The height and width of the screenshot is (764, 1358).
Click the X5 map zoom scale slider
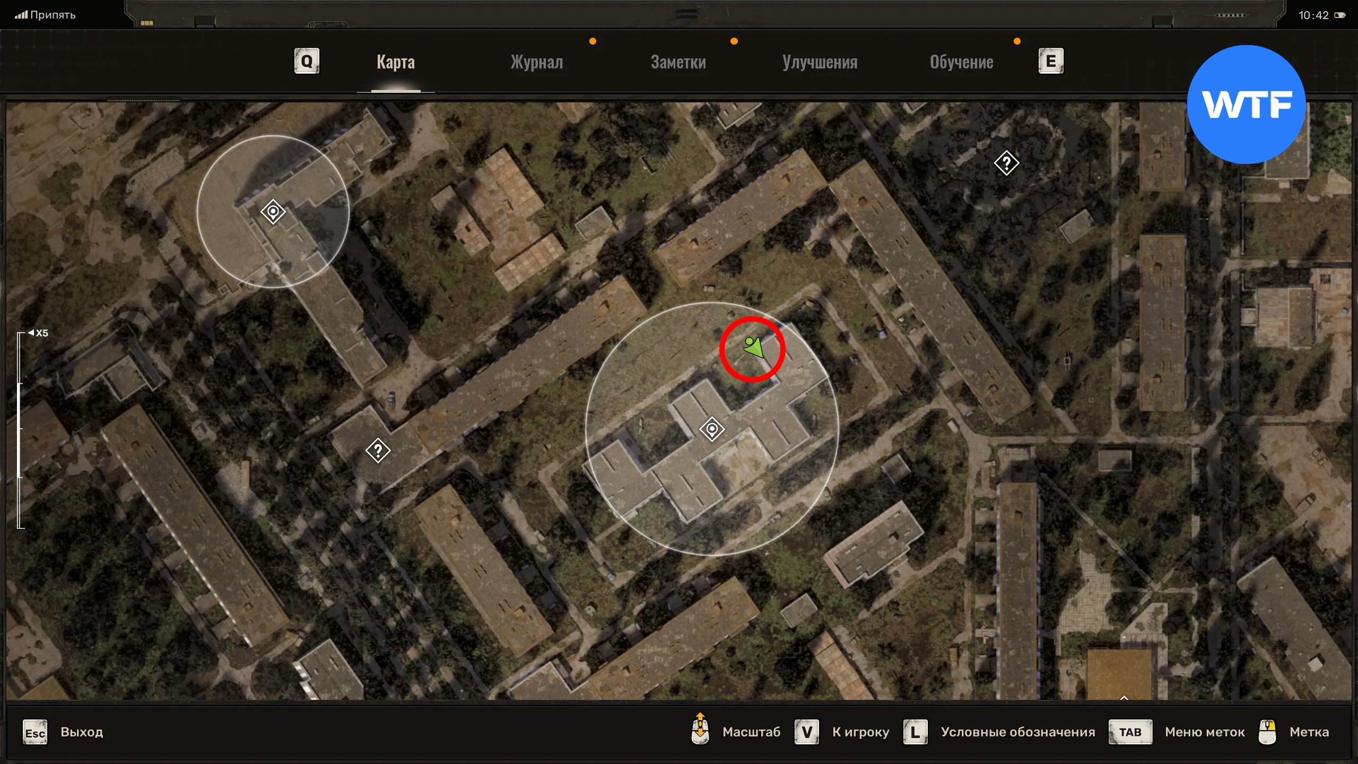click(x=20, y=430)
